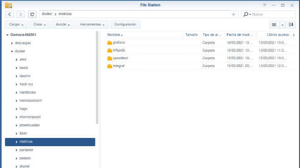300x168 pixels.
Task: Select jdownloadder in the folder tree
Action: point(30,125)
